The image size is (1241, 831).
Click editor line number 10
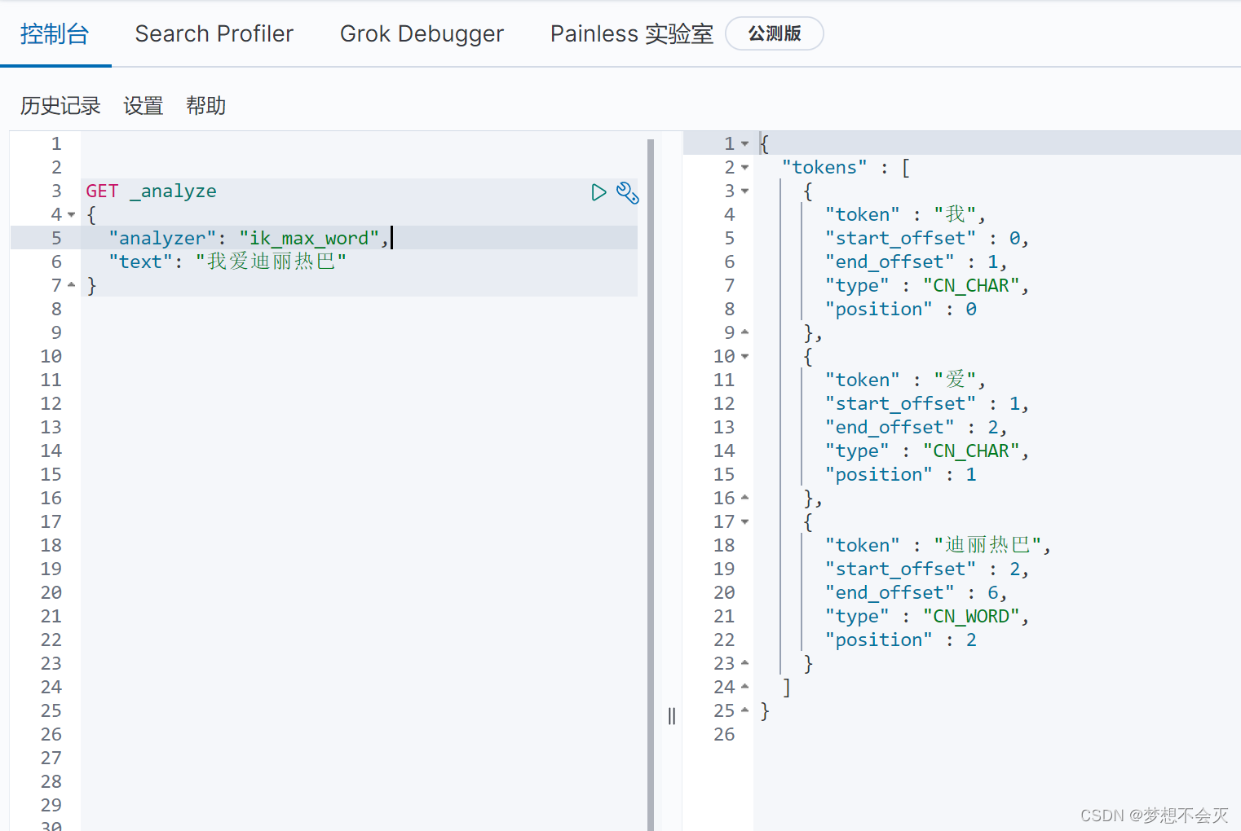pyautogui.click(x=51, y=357)
